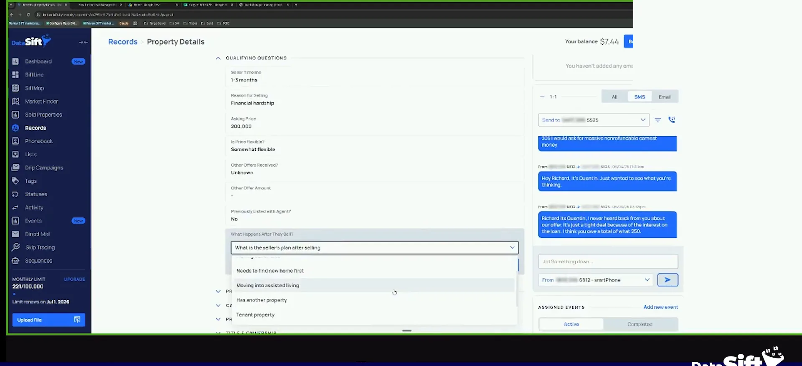Viewport: 802px width, 366px height.
Task: Show Active assigned events
Action: (x=571, y=324)
